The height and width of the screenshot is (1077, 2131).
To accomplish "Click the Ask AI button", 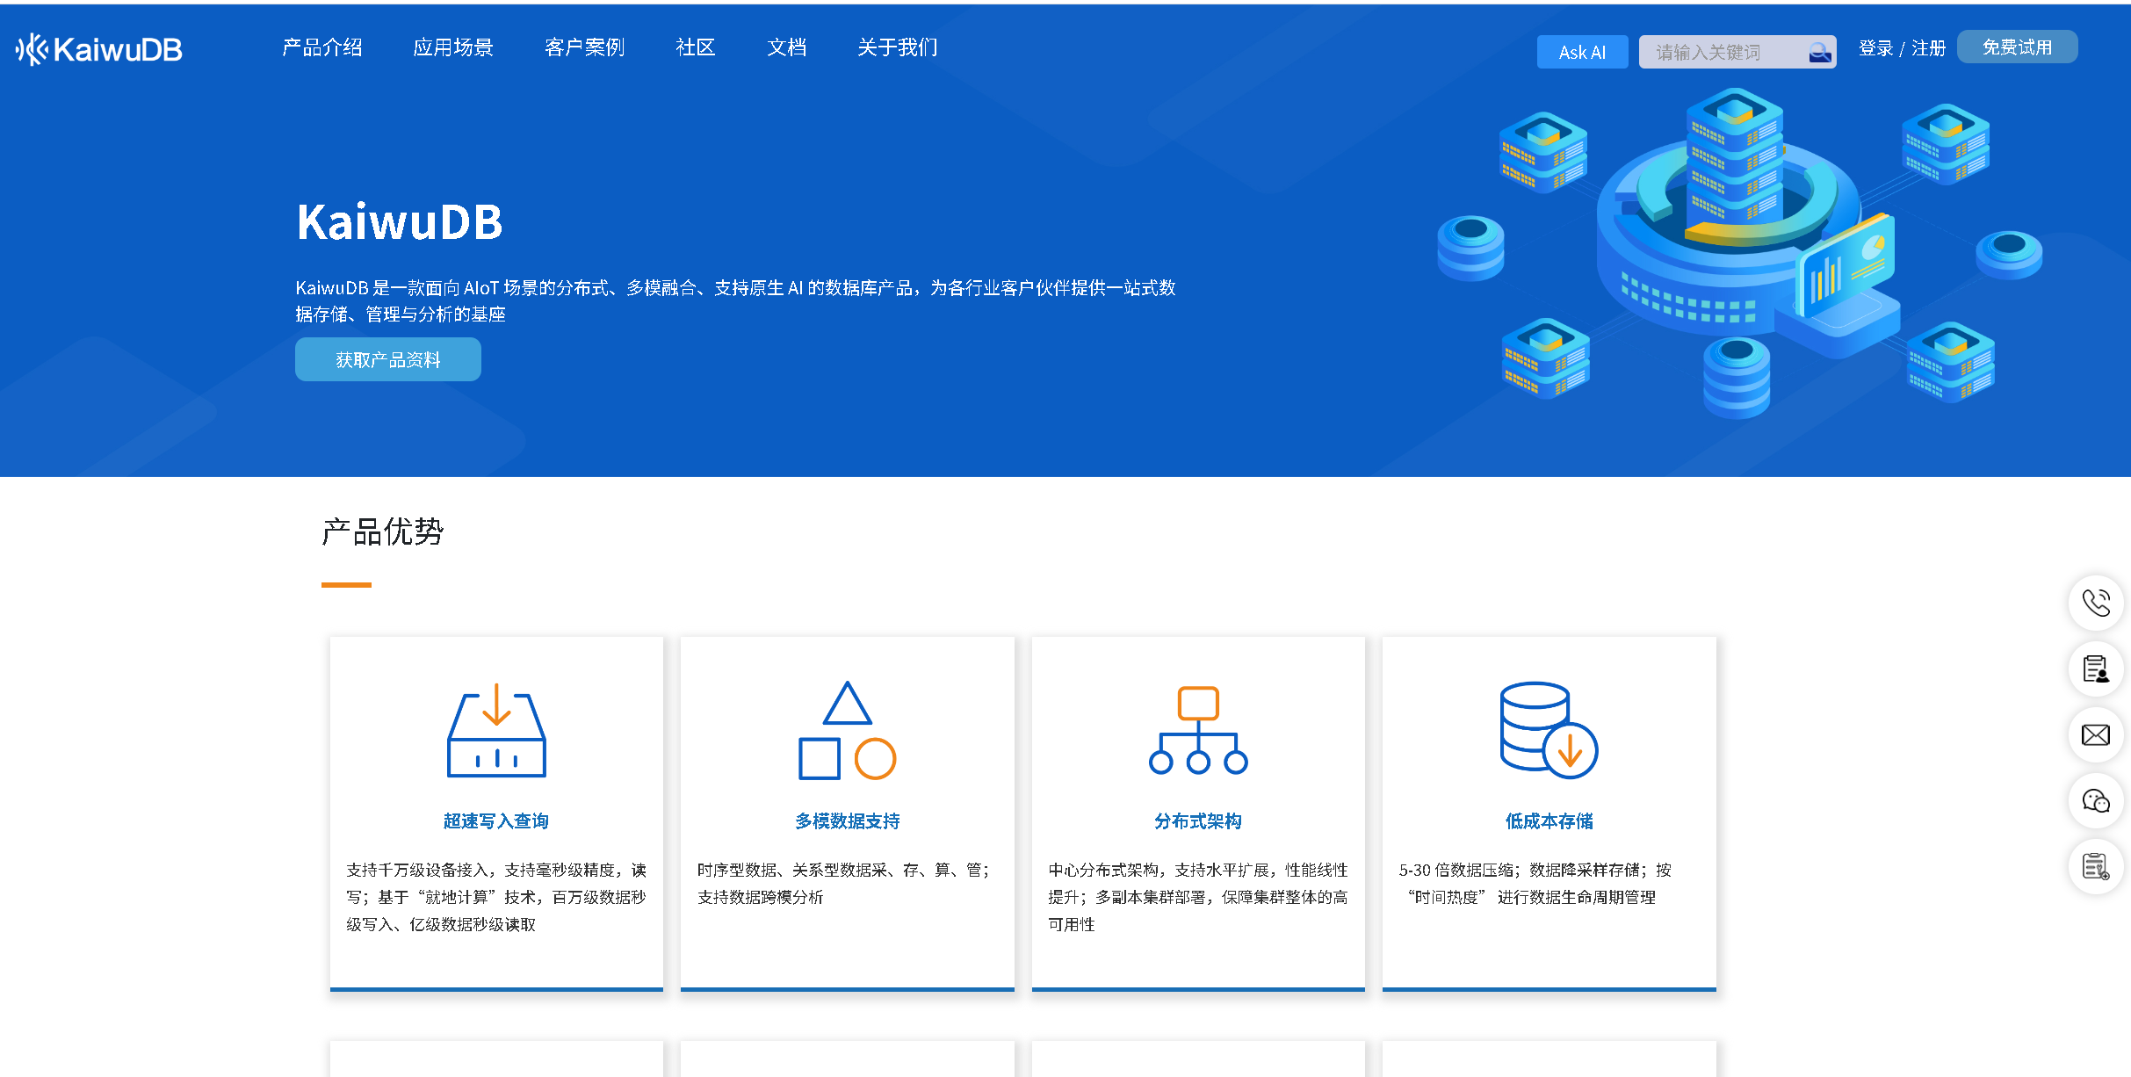I will tap(1582, 52).
